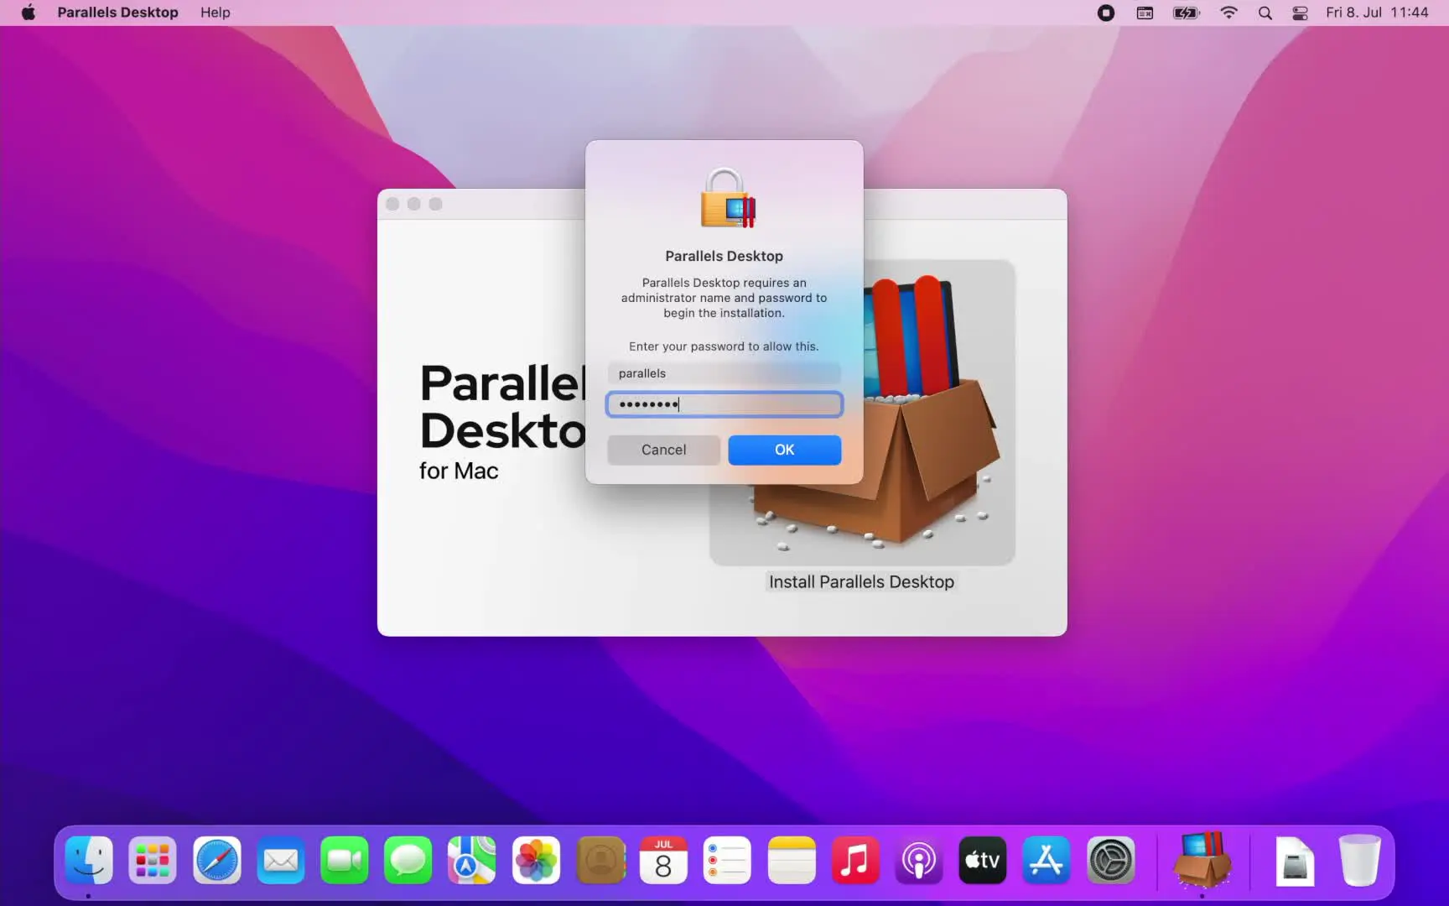Viewport: 1449px width, 906px height.
Task: Open Control Center in menu bar
Action: coord(1300,13)
